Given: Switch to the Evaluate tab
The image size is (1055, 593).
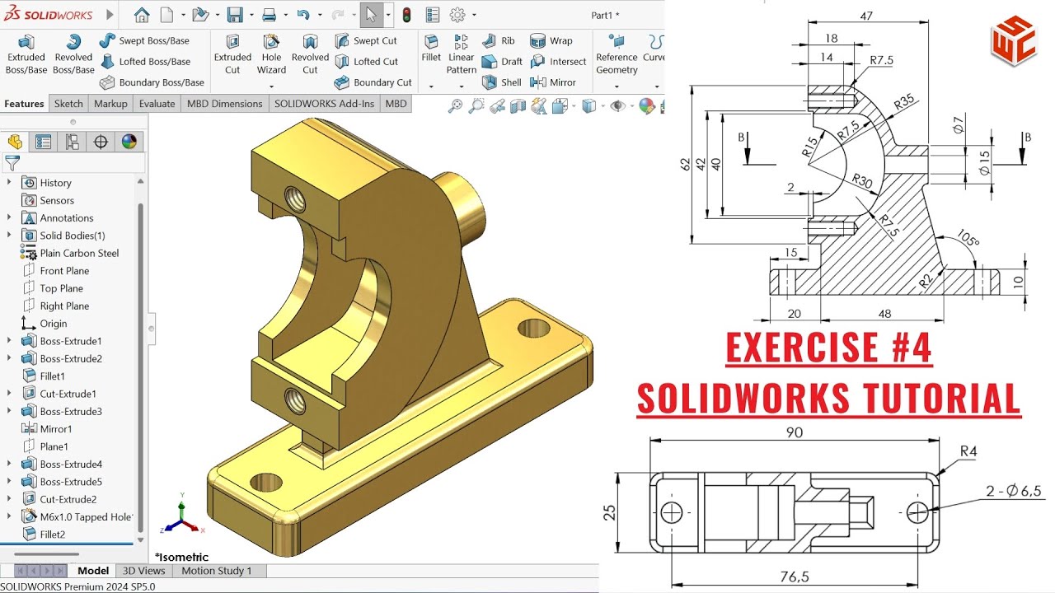Looking at the screenshot, I should [157, 104].
